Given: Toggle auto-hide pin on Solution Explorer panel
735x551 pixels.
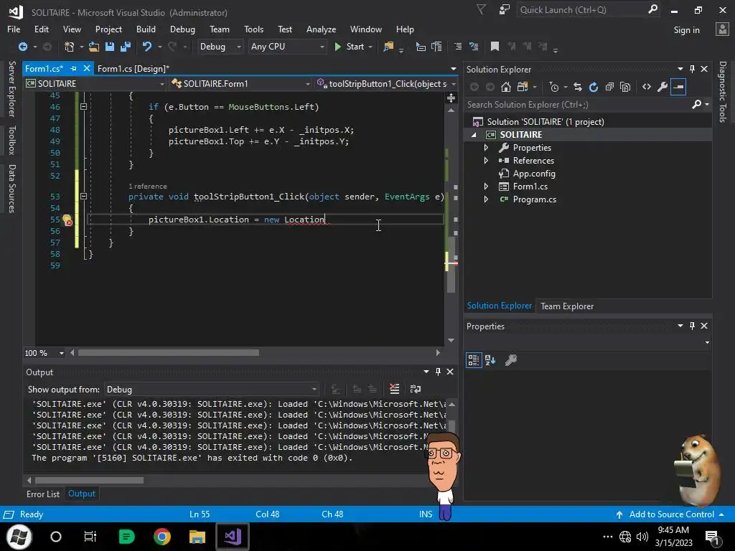Looking at the screenshot, I should pyautogui.click(x=693, y=69).
